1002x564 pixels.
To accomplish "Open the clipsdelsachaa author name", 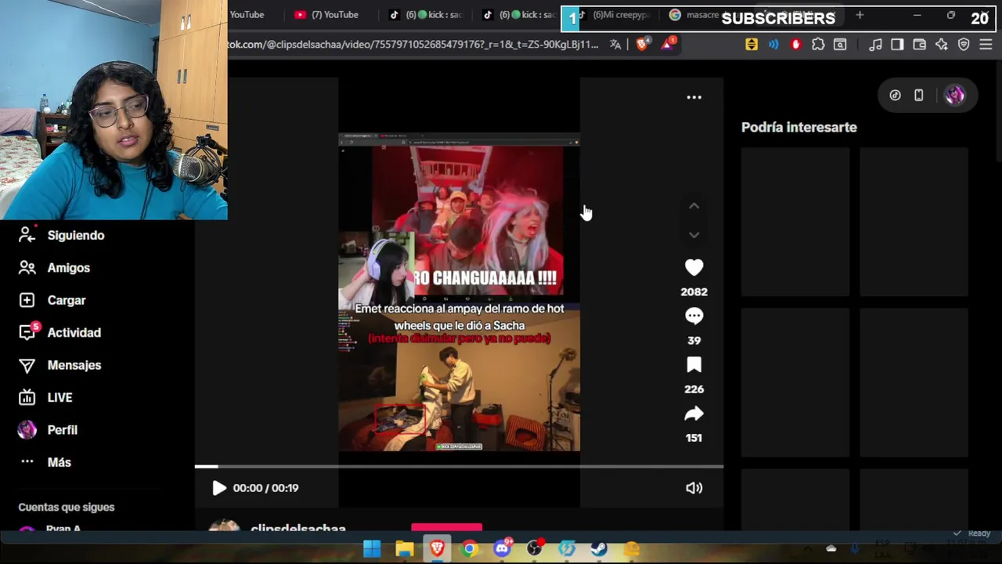I will pos(298,529).
